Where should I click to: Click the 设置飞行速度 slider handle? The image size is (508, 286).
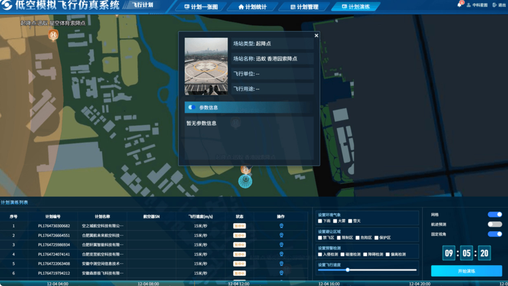pyautogui.click(x=348, y=270)
